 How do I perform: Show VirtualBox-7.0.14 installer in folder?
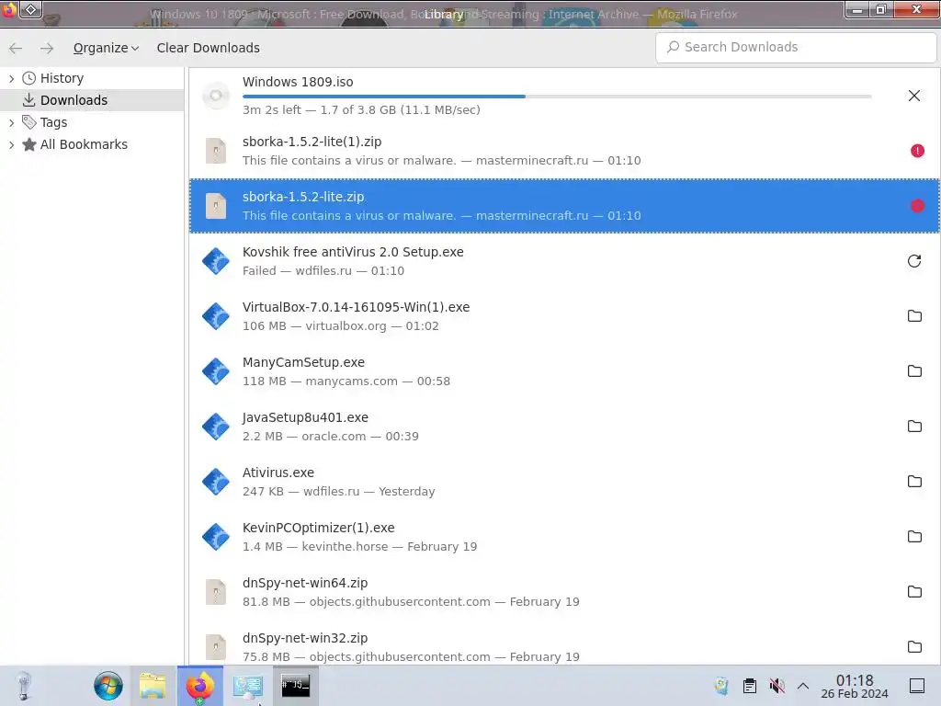click(914, 316)
